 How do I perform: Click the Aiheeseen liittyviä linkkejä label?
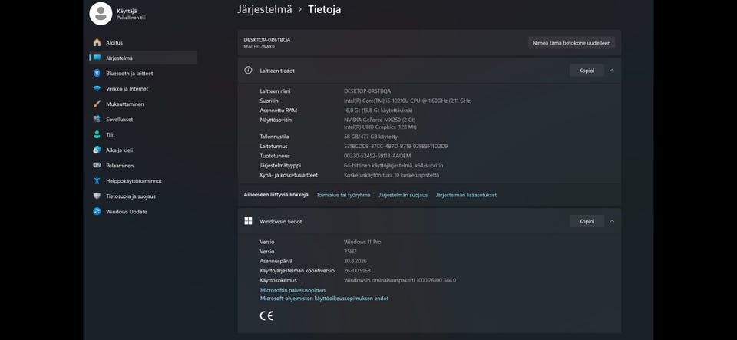pyautogui.click(x=276, y=194)
